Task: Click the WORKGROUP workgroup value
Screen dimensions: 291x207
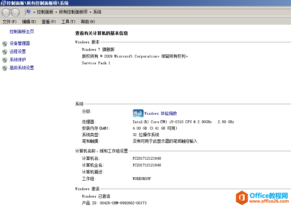Action: coord(142,179)
